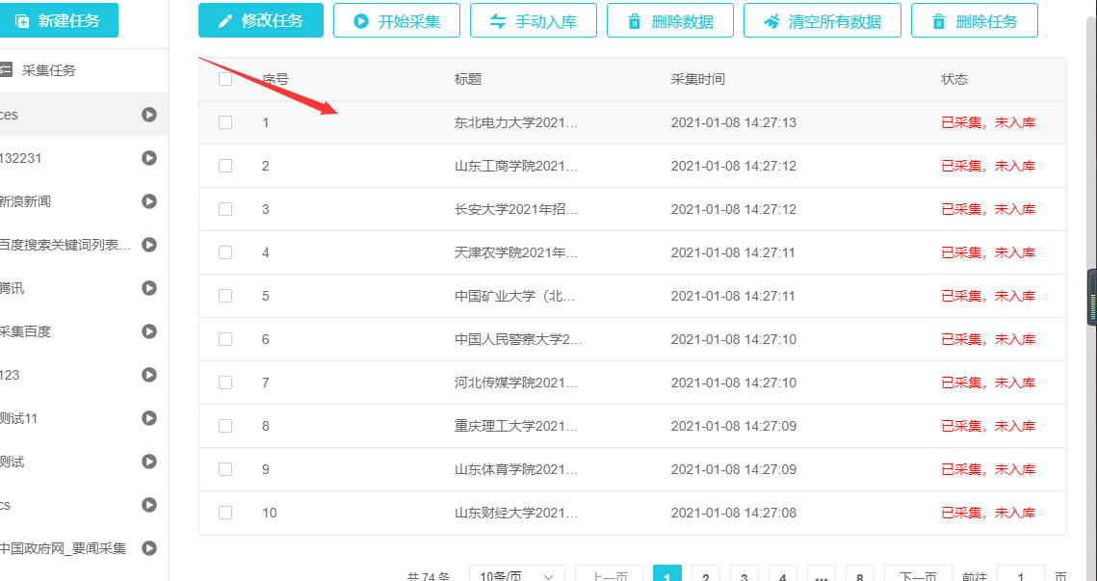Check the row for 中国矿业大学（北
1097x581 pixels.
(225, 296)
